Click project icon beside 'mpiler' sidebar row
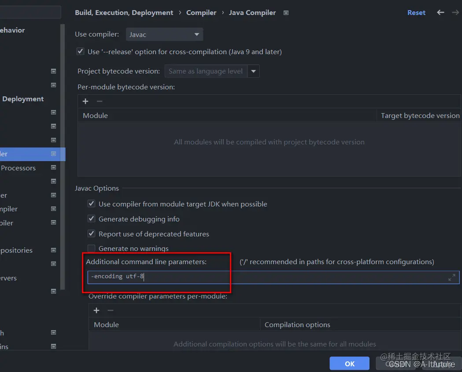The height and width of the screenshot is (372, 462). coord(53,209)
